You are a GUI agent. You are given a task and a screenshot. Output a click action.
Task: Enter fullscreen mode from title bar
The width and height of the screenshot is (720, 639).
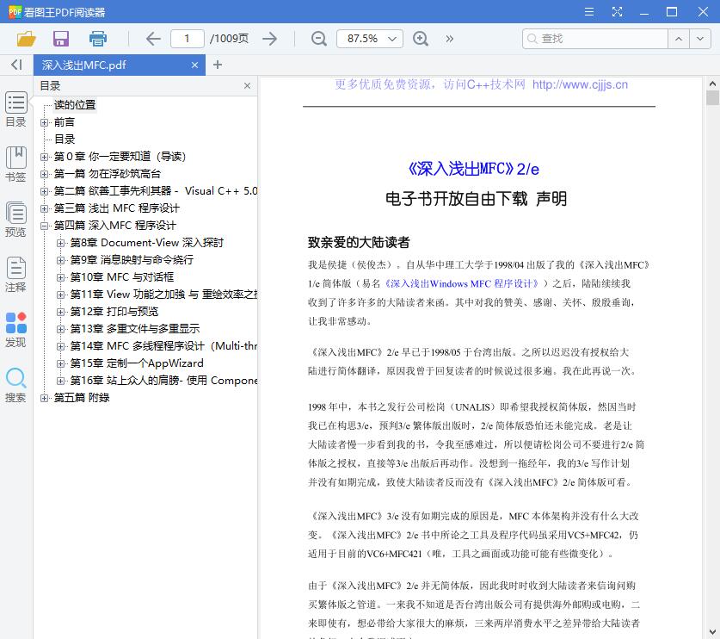617,11
